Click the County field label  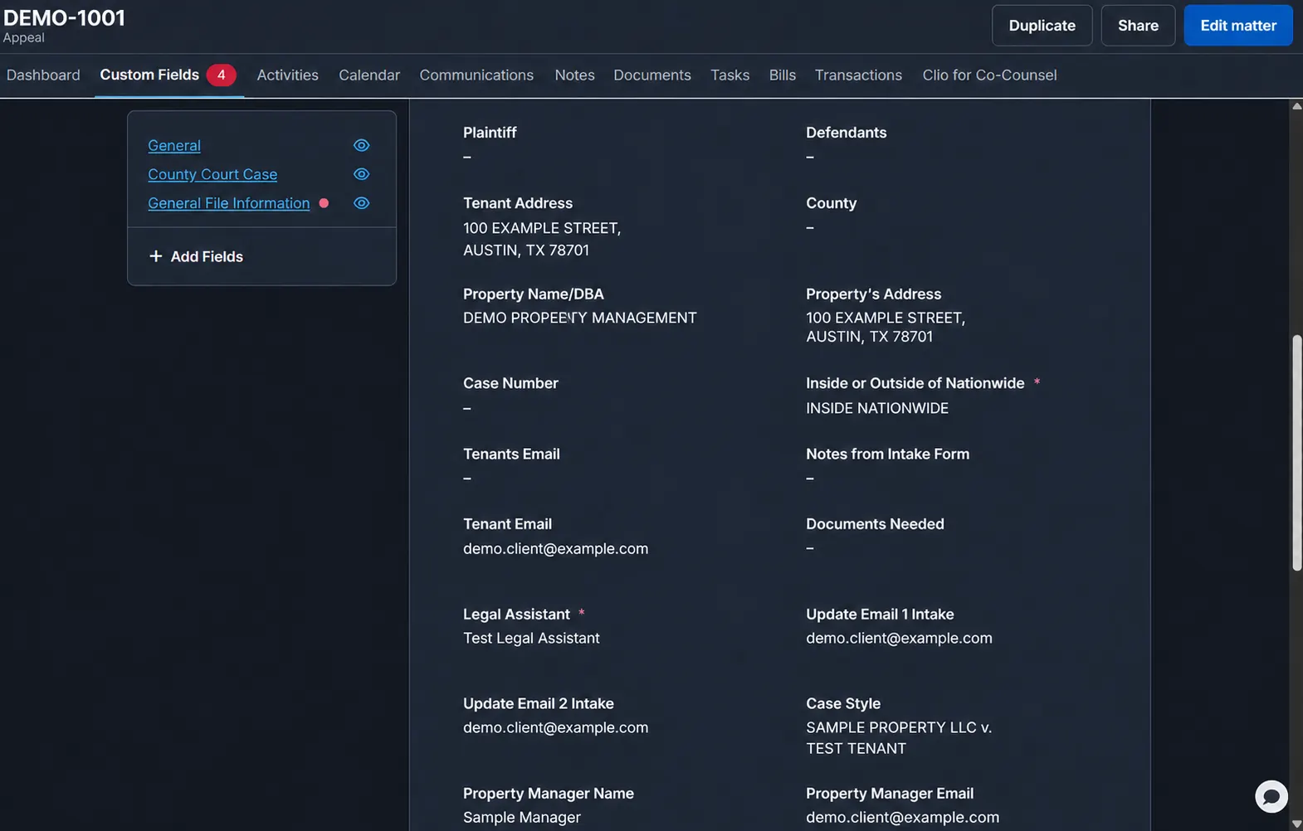tap(831, 203)
